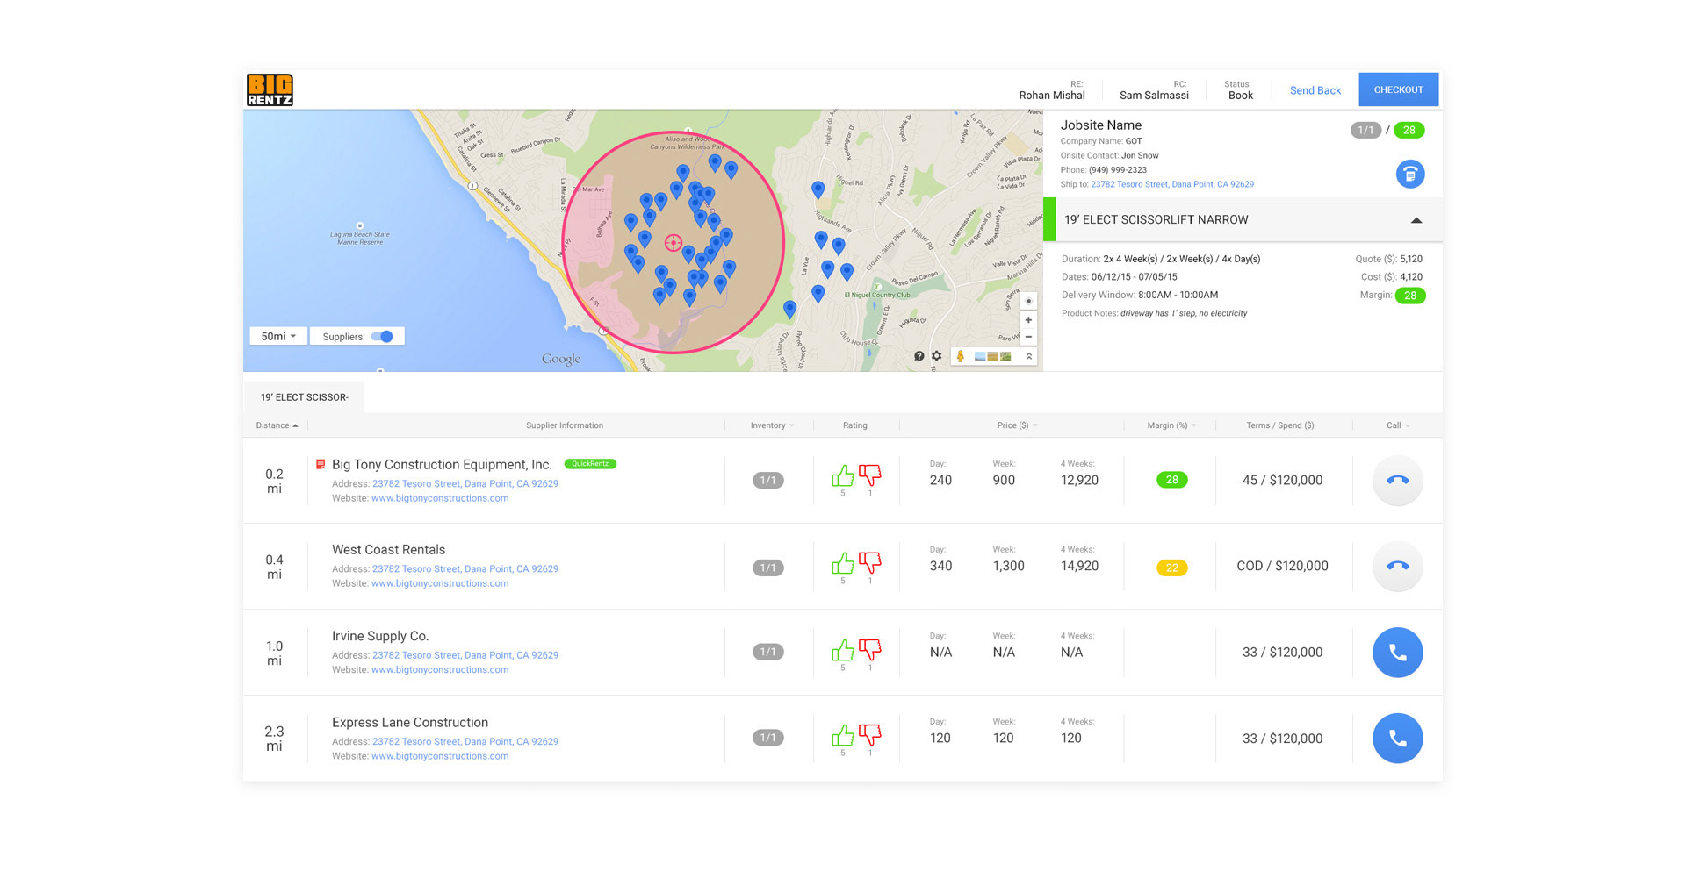Click thumbs down for Big Tony Construction
Image resolution: width=1686 pixels, height=871 pixels.
[x=870, y=475]
